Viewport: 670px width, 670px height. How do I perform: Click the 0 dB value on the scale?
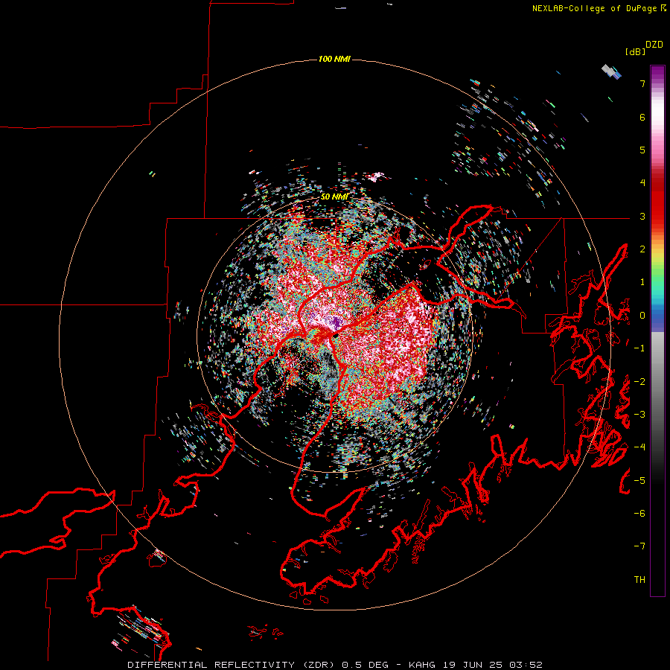(642, 316)
